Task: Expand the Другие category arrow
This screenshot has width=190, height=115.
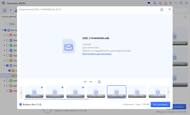Action: point(5,86)
